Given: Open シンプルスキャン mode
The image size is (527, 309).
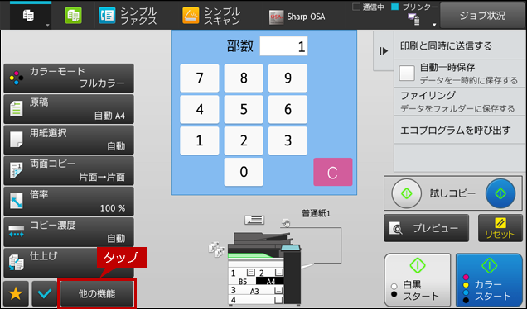Looking at the screenshot, I should click(x=212, y=16).
